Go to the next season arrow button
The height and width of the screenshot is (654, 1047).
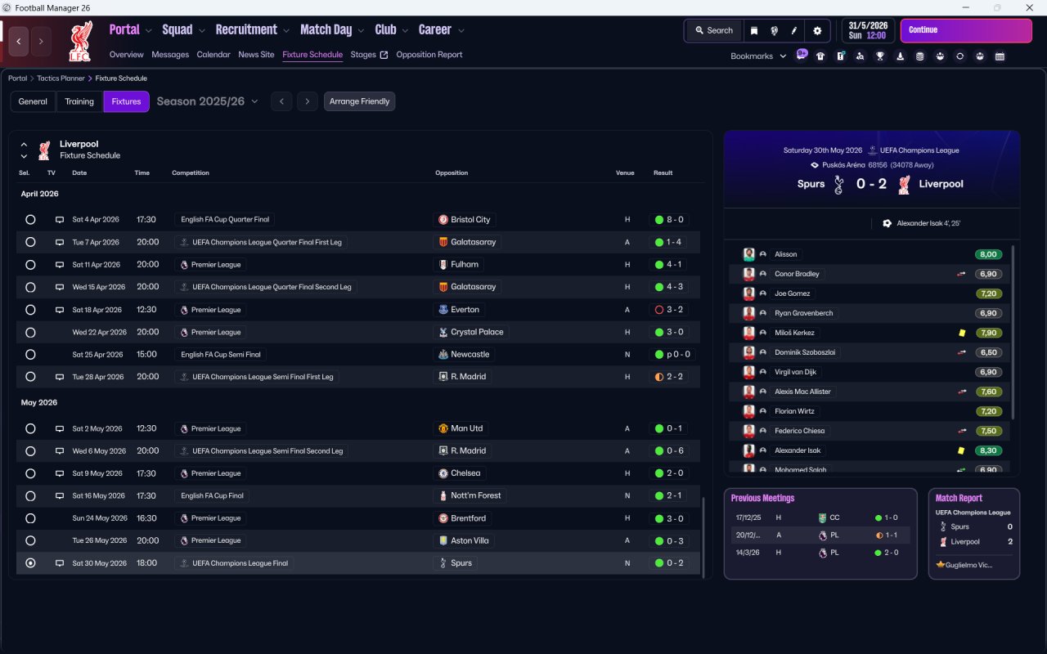click(x=307, y=101)
